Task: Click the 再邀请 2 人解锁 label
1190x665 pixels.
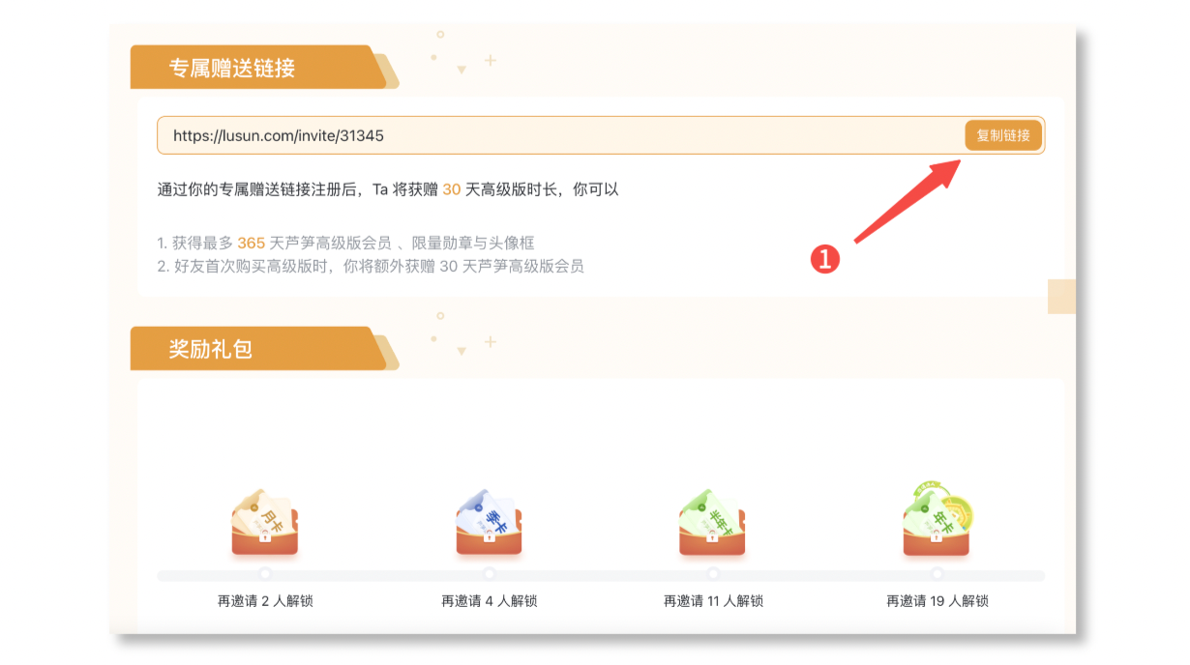Action: [x=265, y=601]
